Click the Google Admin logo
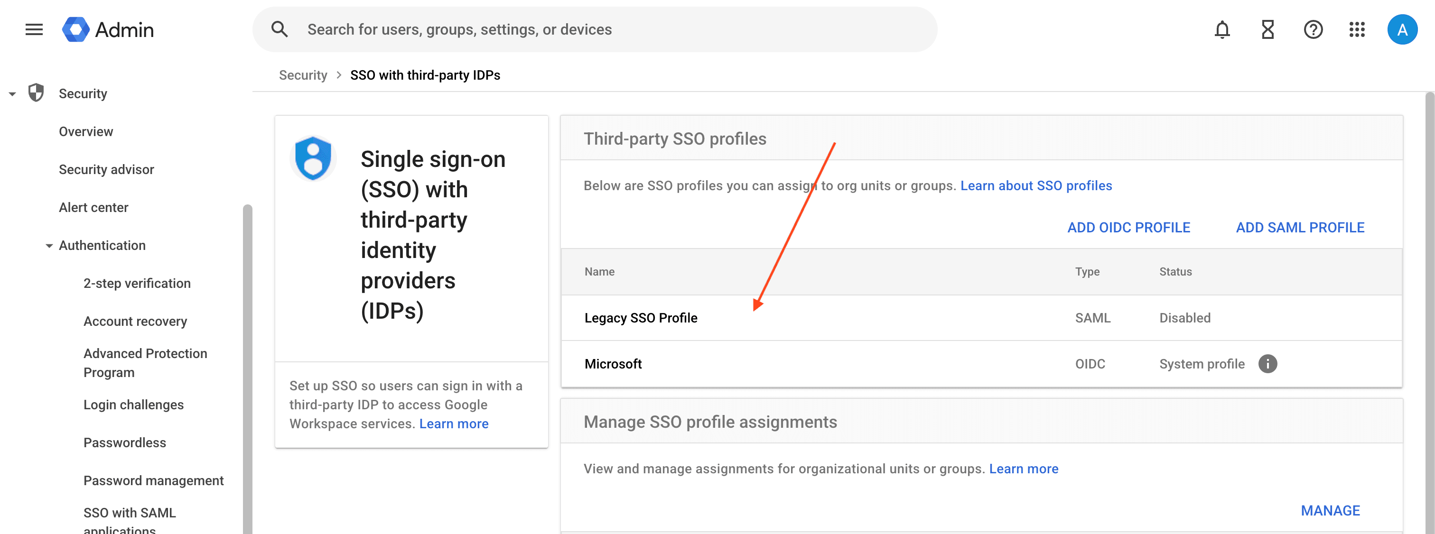Viewport: 1435px width, 534px height. [108, 29]
